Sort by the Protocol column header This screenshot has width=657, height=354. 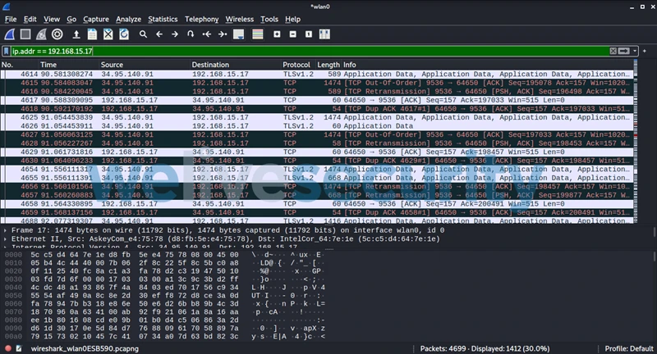[298, 65]
